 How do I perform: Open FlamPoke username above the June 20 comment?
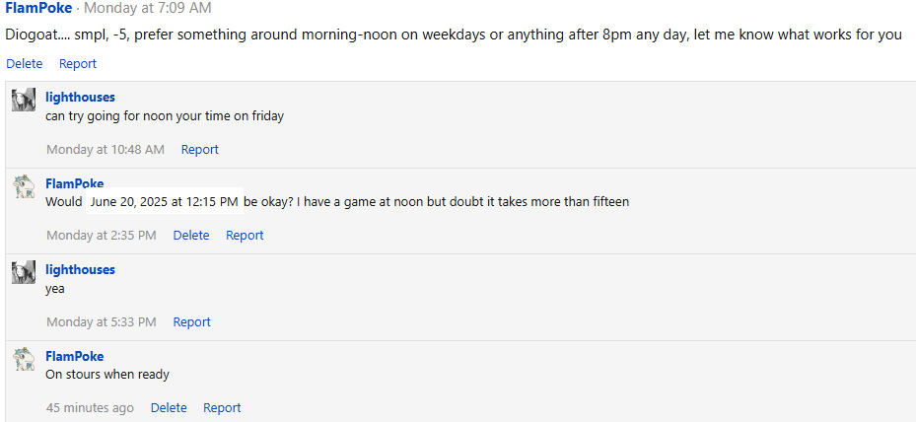pos(74,183)
